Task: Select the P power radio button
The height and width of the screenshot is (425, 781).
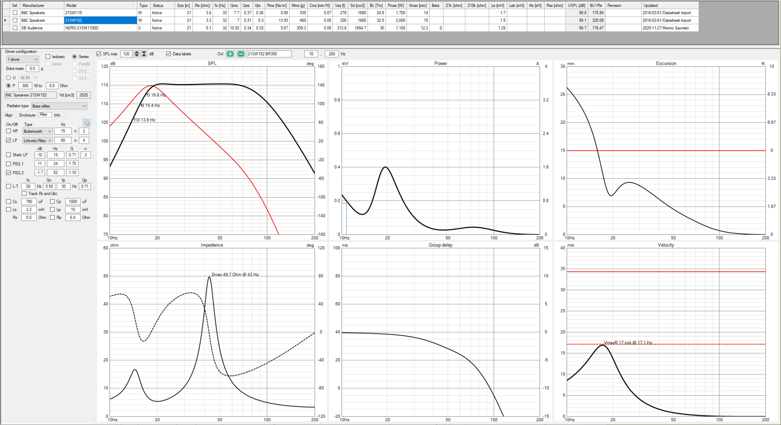Action: (x=8, y=86)
